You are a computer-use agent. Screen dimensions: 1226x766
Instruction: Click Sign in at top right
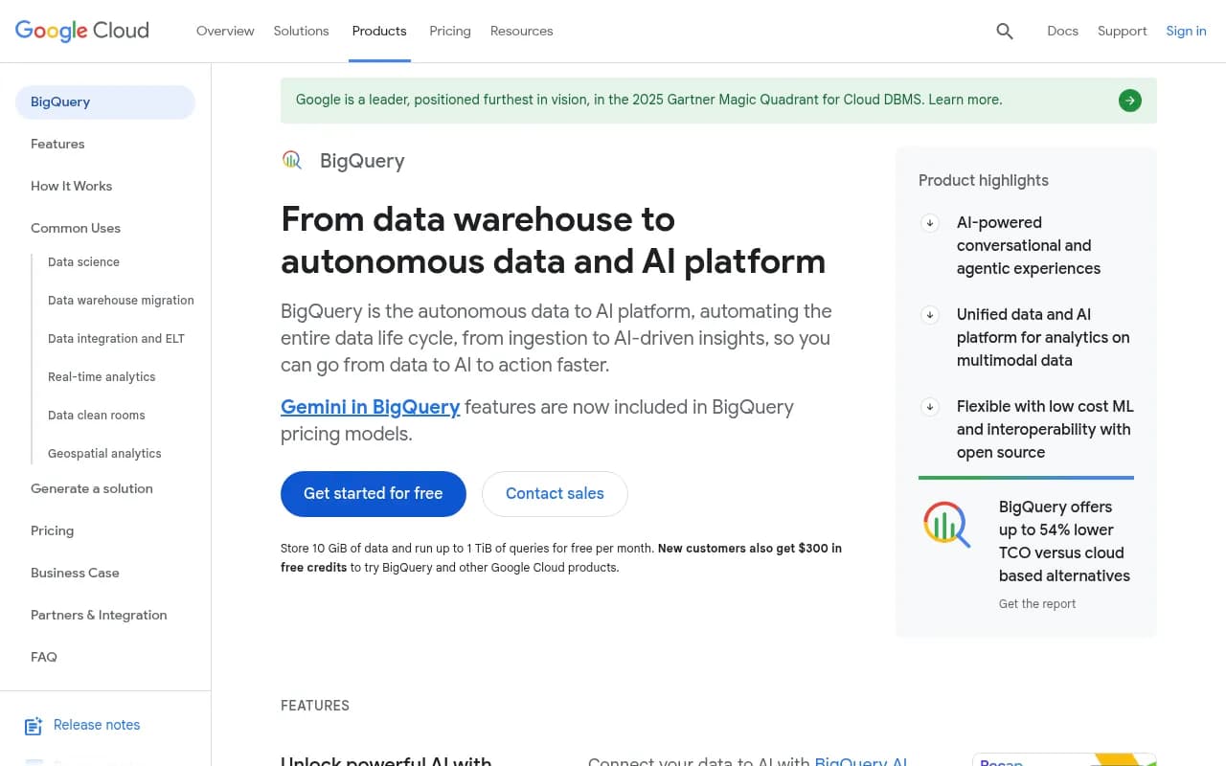(1186, 31)
